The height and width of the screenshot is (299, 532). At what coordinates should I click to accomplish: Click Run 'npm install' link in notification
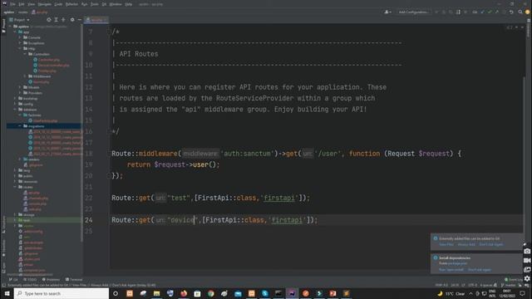tap(451, 270)
